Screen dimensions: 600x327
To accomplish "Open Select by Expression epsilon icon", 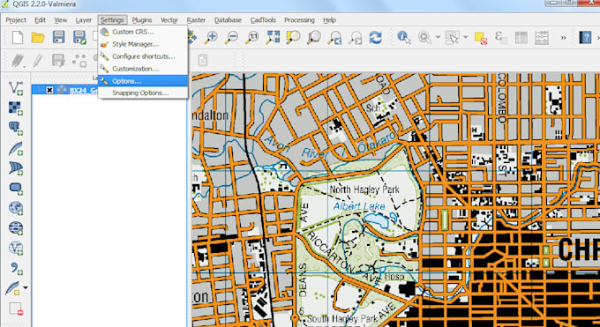I will click(500, 37).
